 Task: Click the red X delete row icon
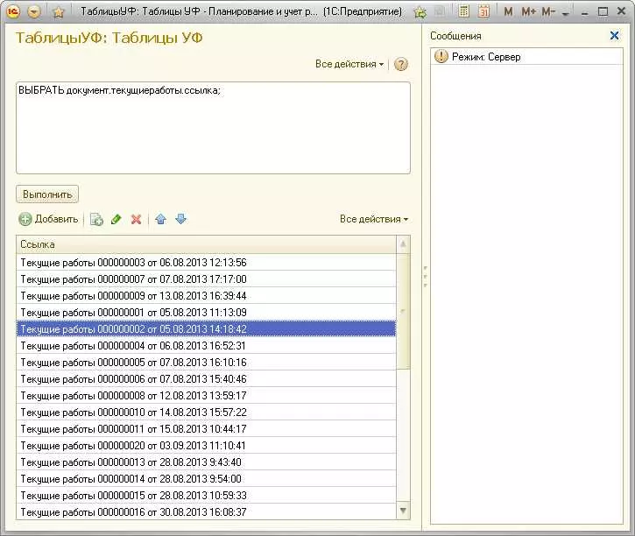click(x=137, y=220)
